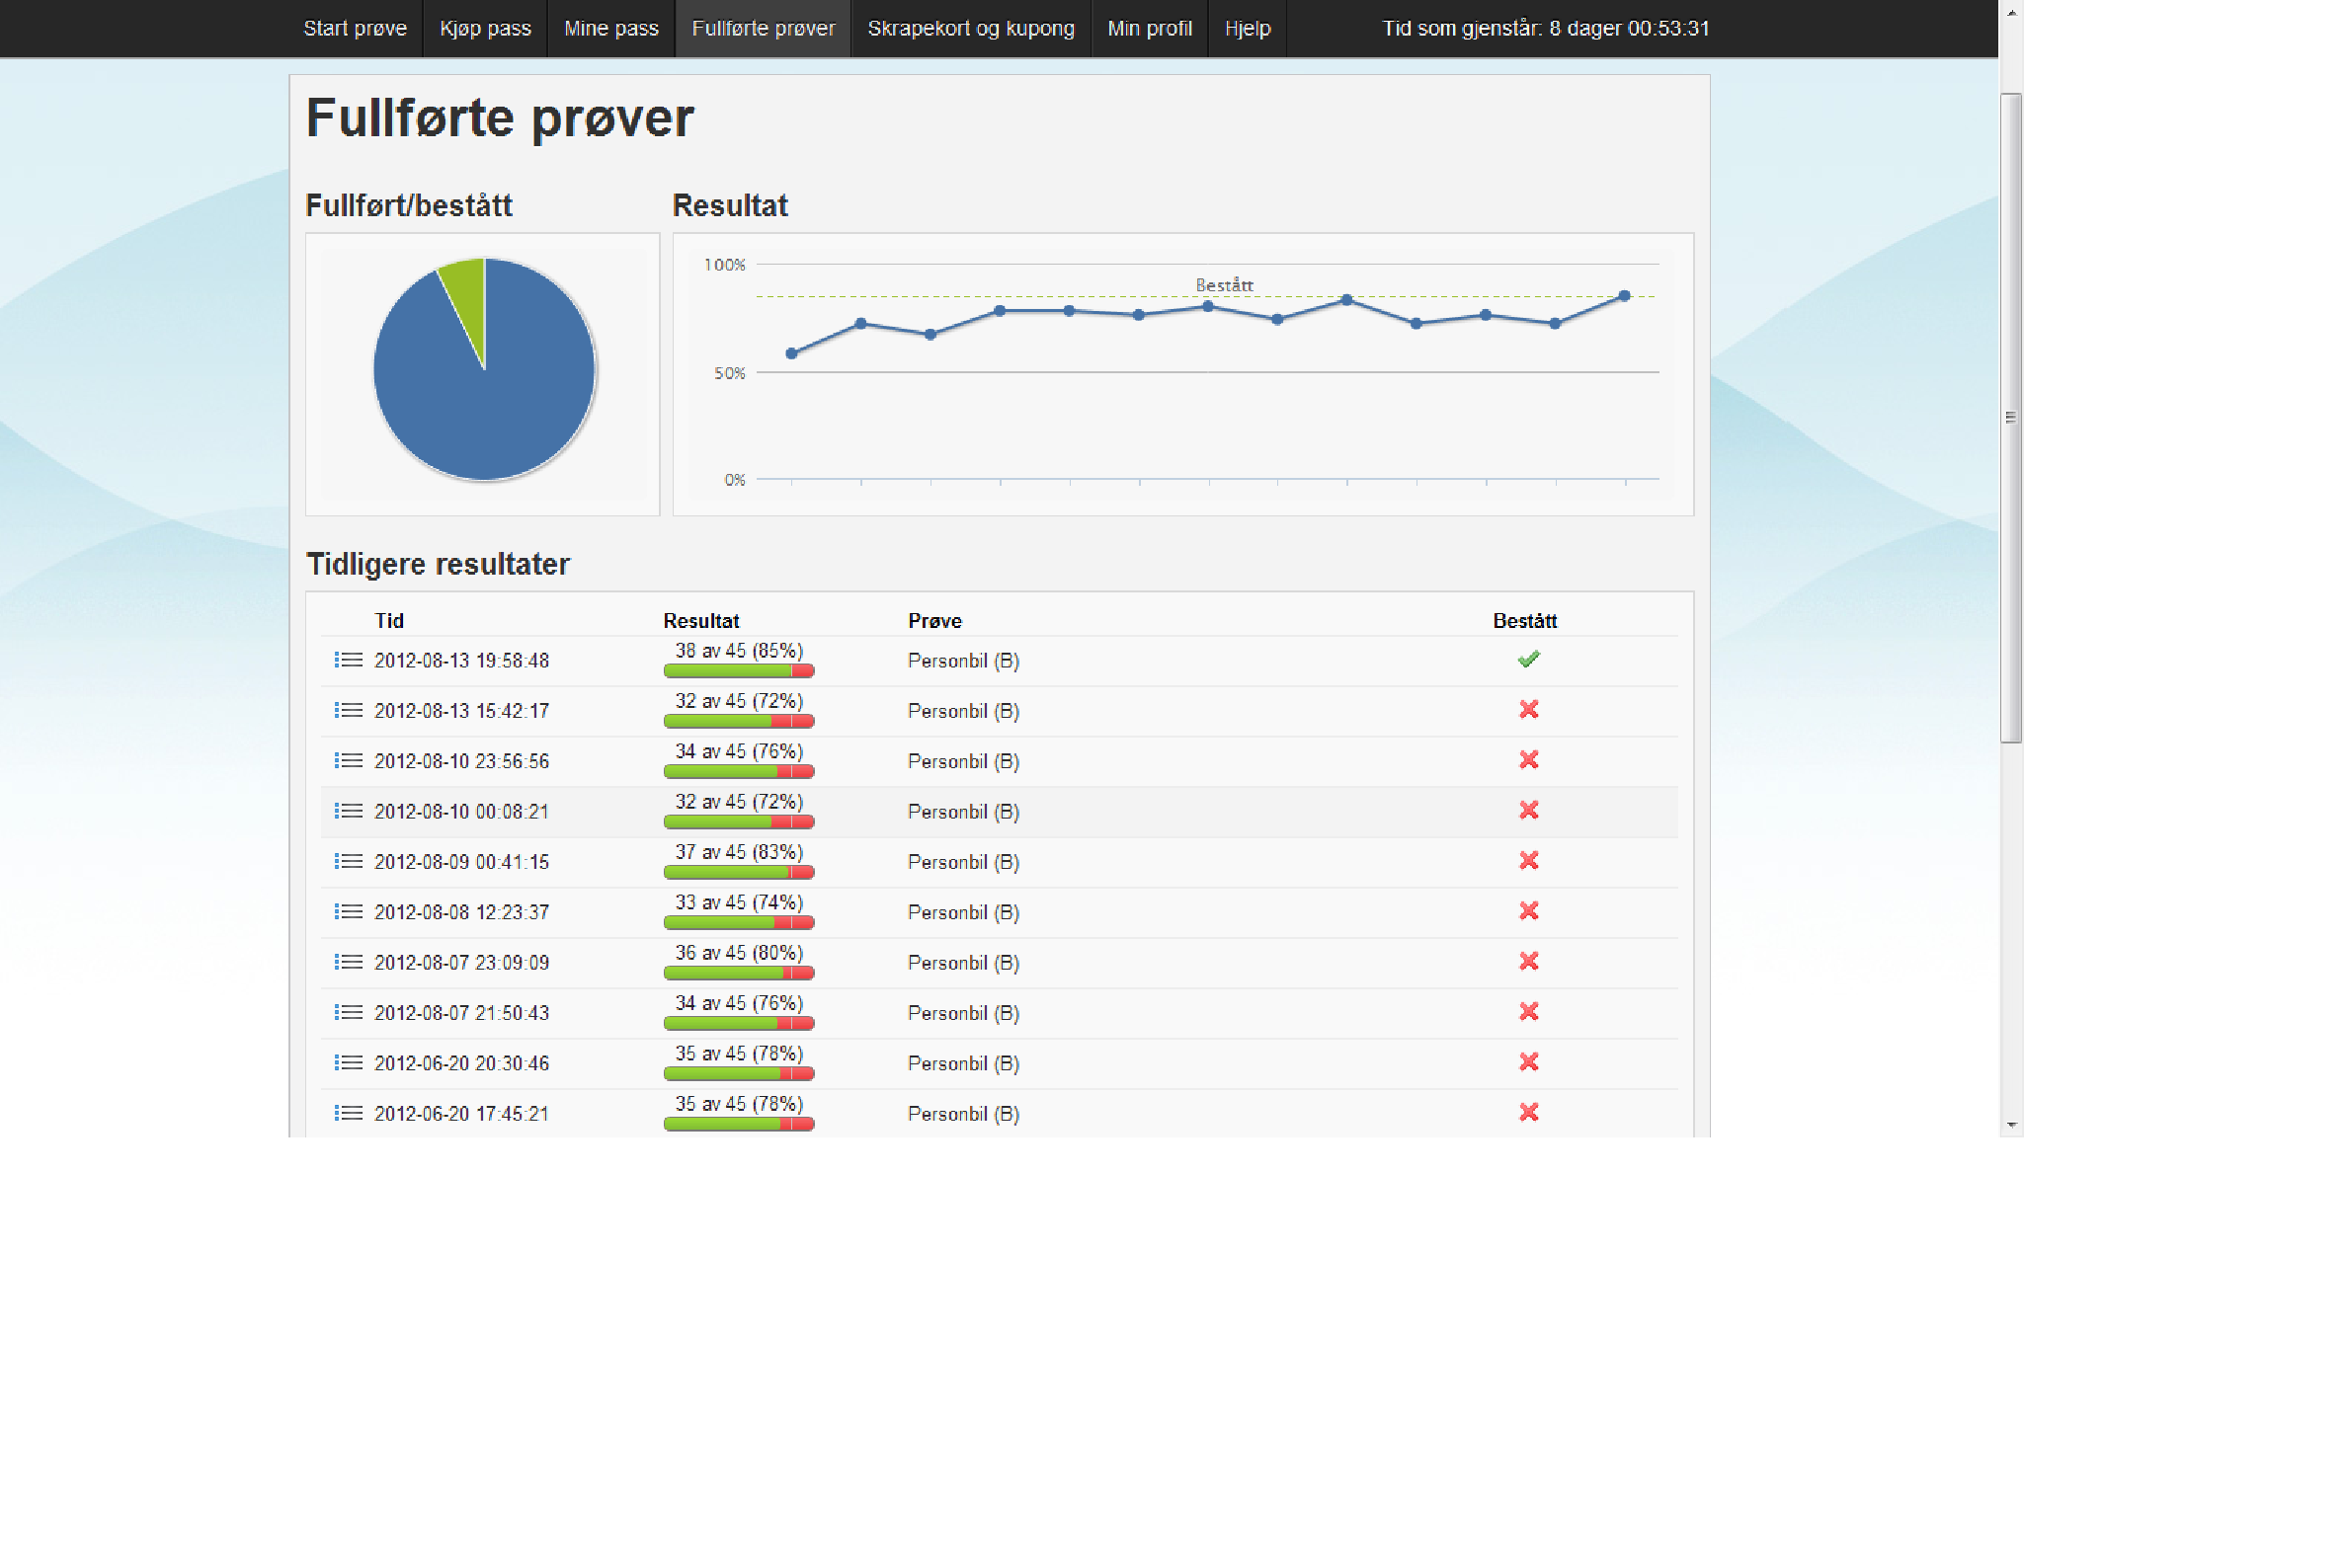Open details icon for 2012-08-10 00:08:21 row

coord(349,811)
